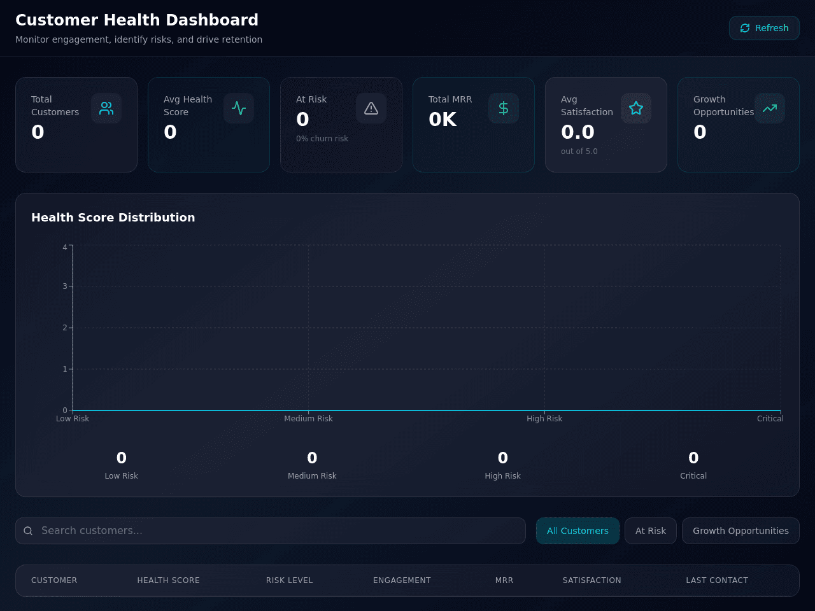Click the Refresh button
This screenshot has width=815, height=611.
764,28
